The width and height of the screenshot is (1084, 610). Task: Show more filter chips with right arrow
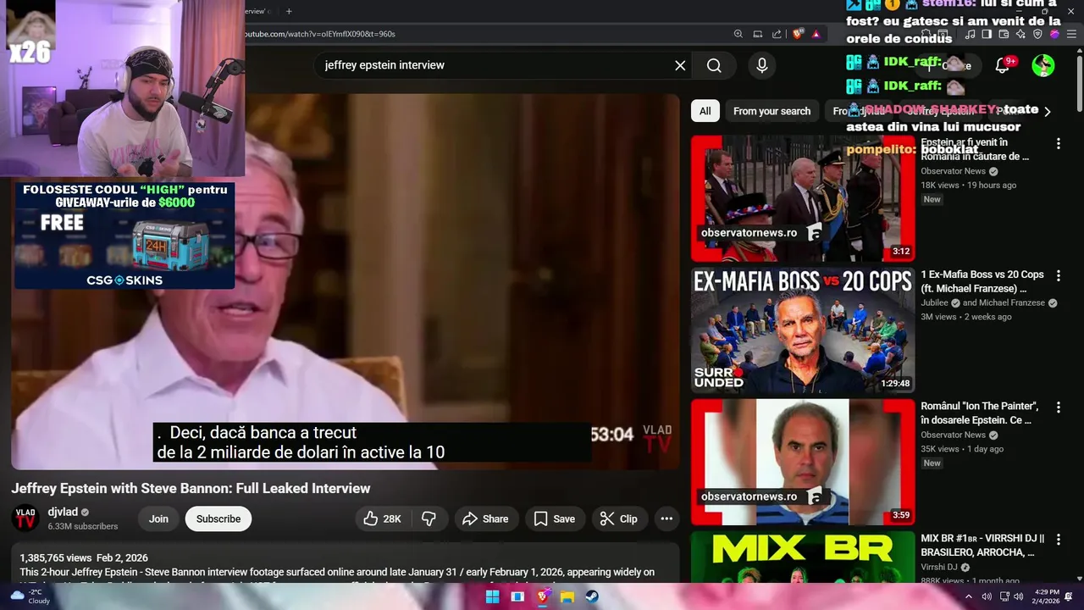1048,111
